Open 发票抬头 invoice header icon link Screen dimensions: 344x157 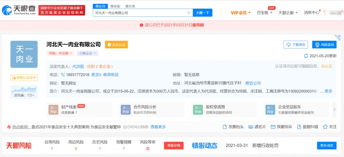tap(225, 127)
